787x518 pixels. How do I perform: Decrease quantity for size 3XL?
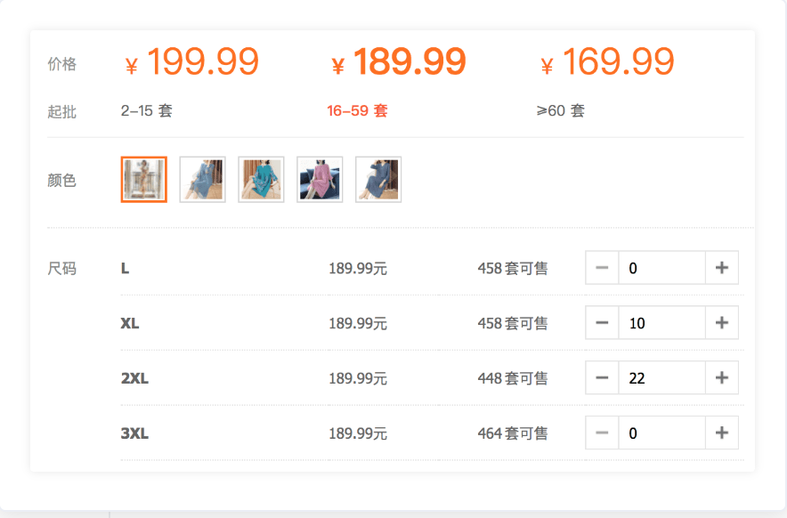602,433
